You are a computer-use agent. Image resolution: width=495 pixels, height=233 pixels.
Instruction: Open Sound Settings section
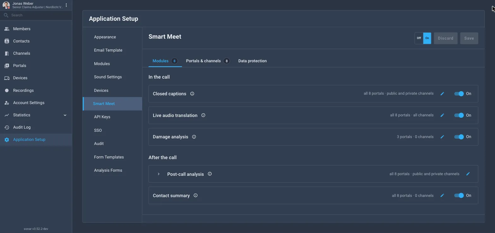click(112, 77)
